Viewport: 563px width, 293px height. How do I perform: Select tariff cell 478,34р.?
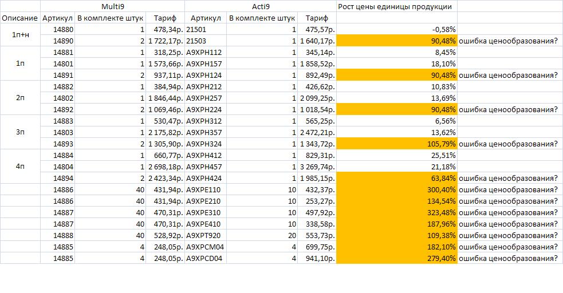pyautogui.click(x=165, y=29)
